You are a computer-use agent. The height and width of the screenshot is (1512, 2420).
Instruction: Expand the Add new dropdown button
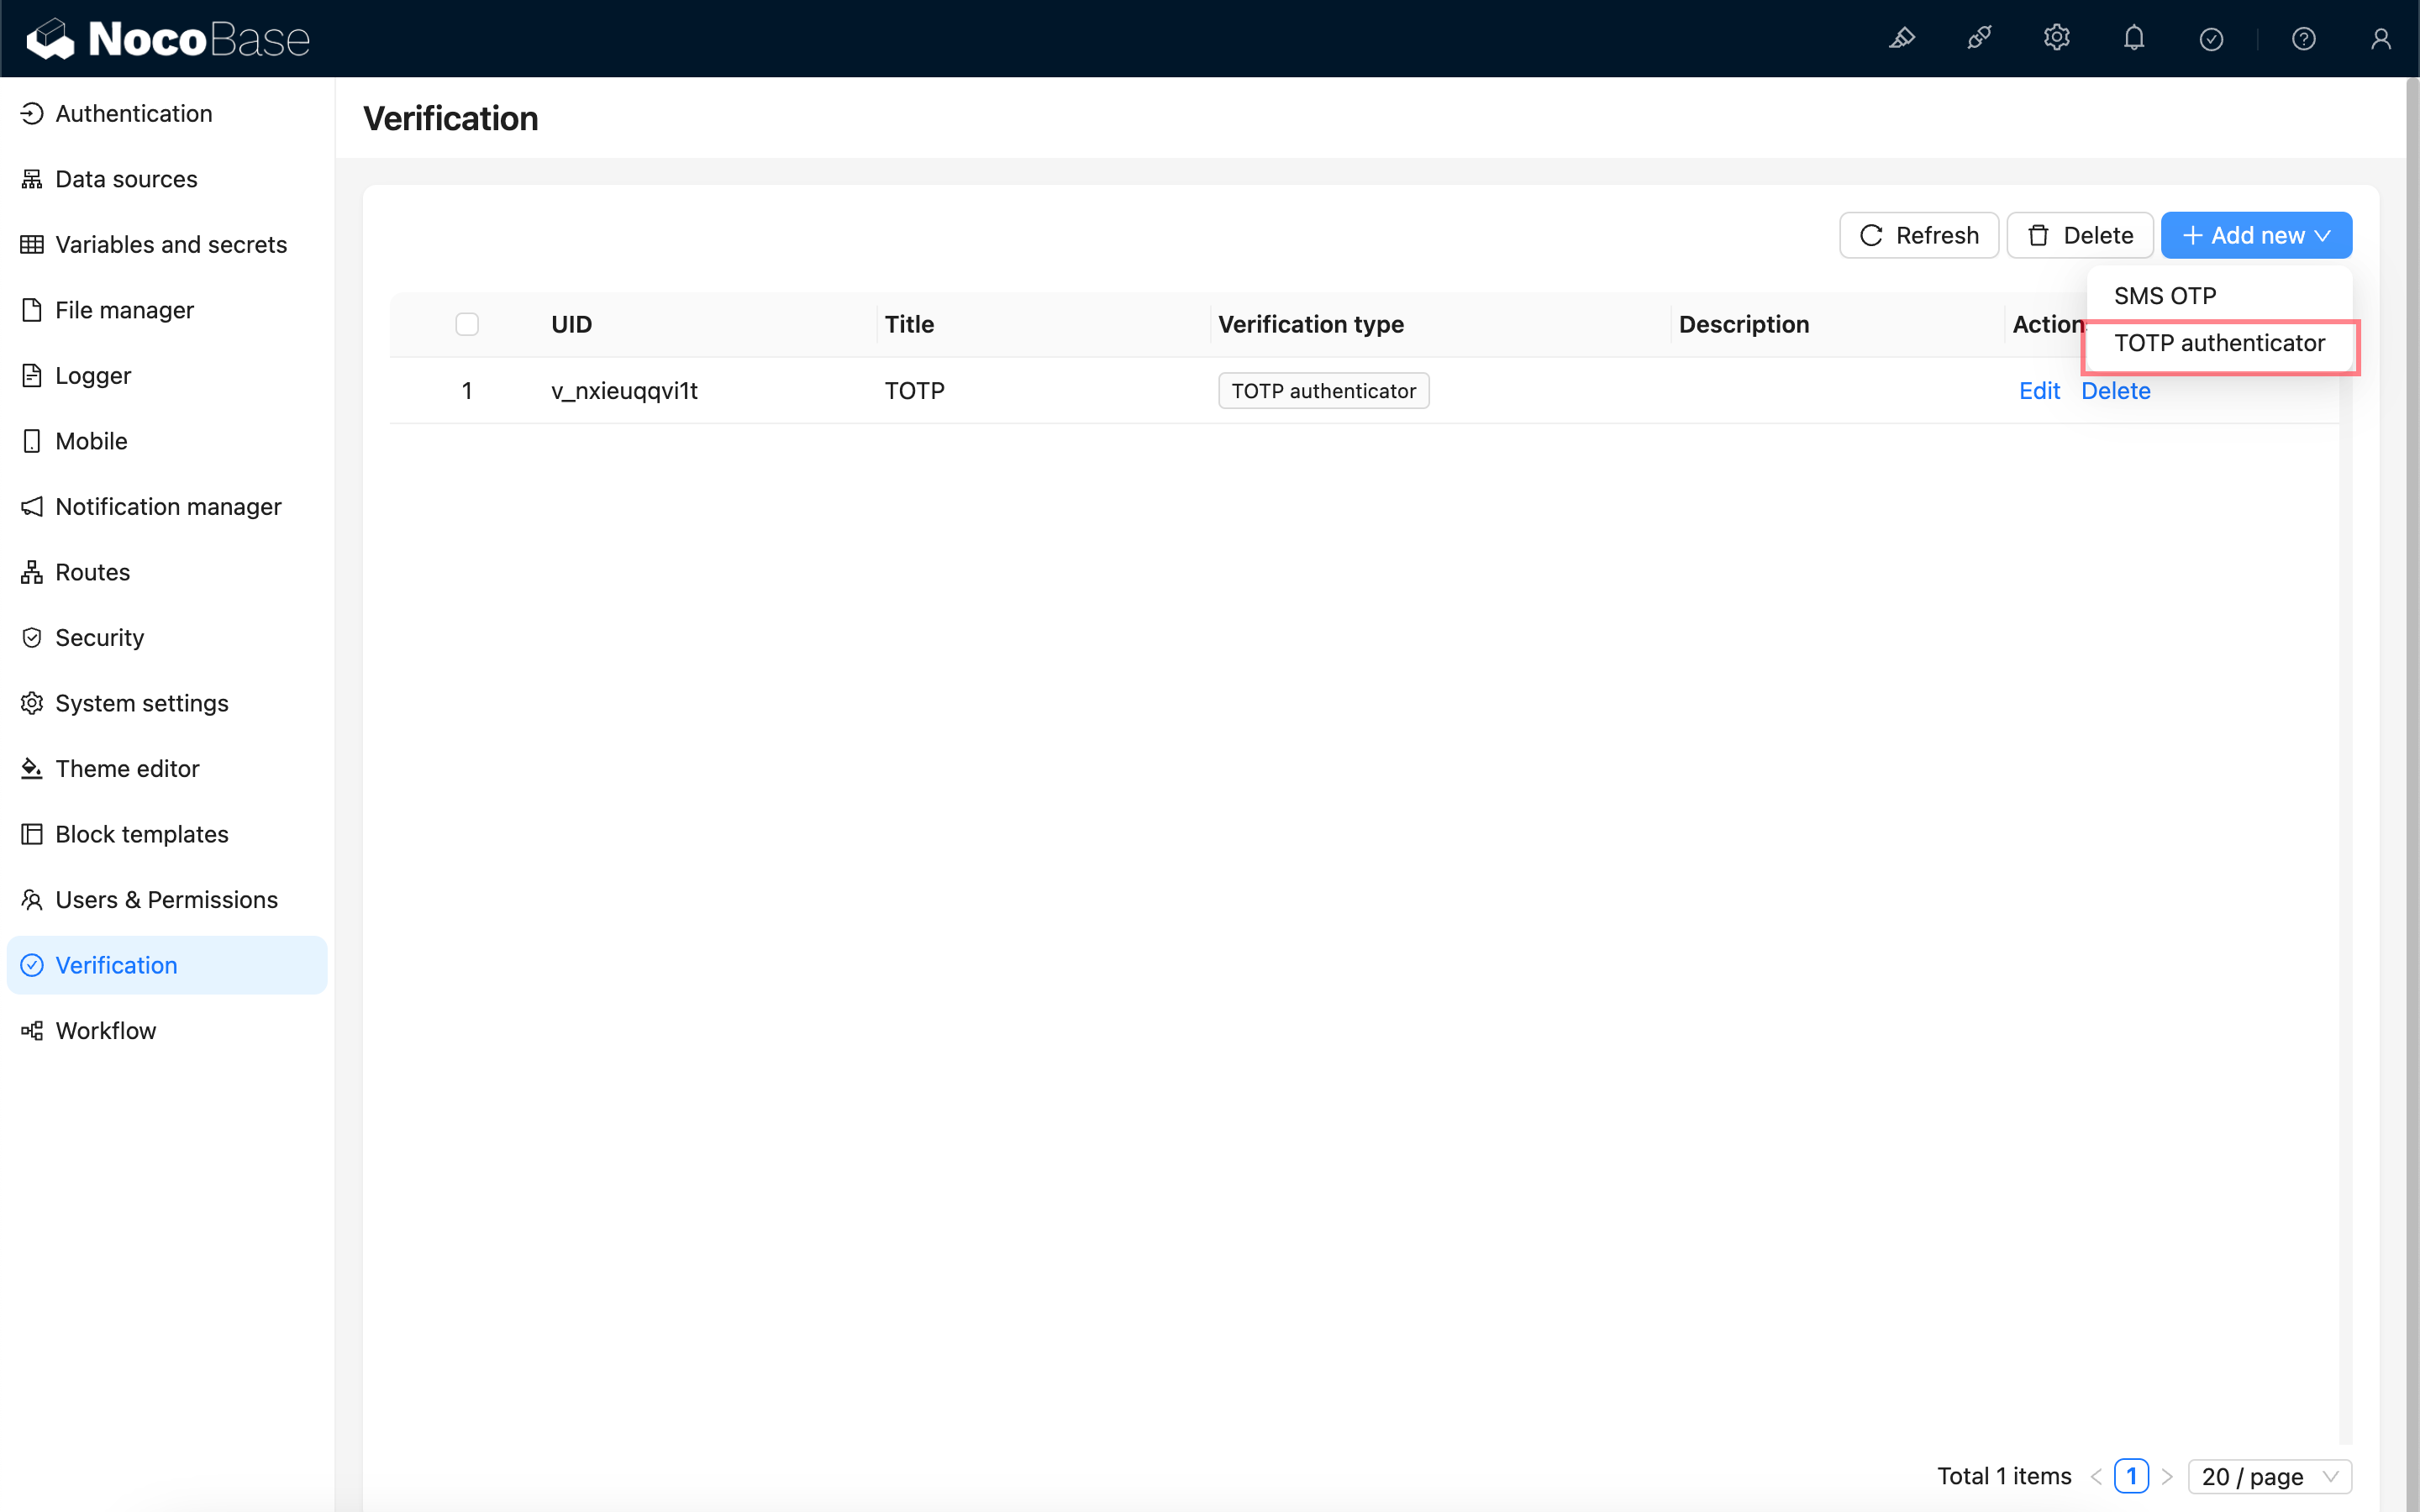point(2256,235)
